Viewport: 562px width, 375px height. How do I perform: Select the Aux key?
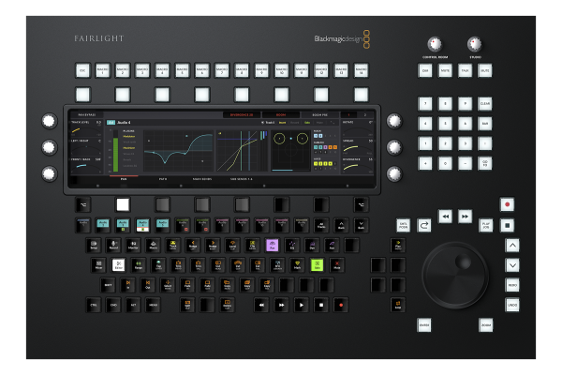[x=332, y=245]
